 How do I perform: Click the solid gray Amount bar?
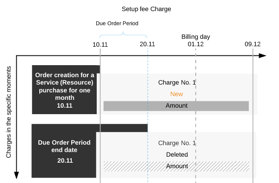[176, 106]
